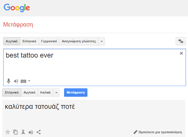188x137 pixels.
Task: Copy the translation with copy icon
Action: click(15, 132)
